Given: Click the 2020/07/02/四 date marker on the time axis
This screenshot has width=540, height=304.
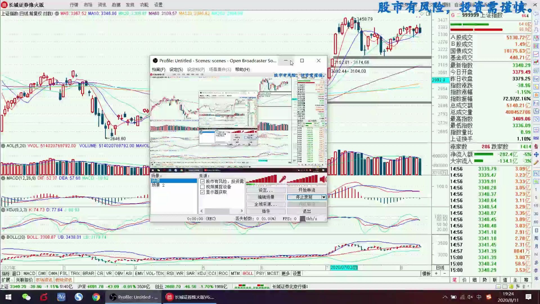Looking at the screenshot, I should pos(344,268).
